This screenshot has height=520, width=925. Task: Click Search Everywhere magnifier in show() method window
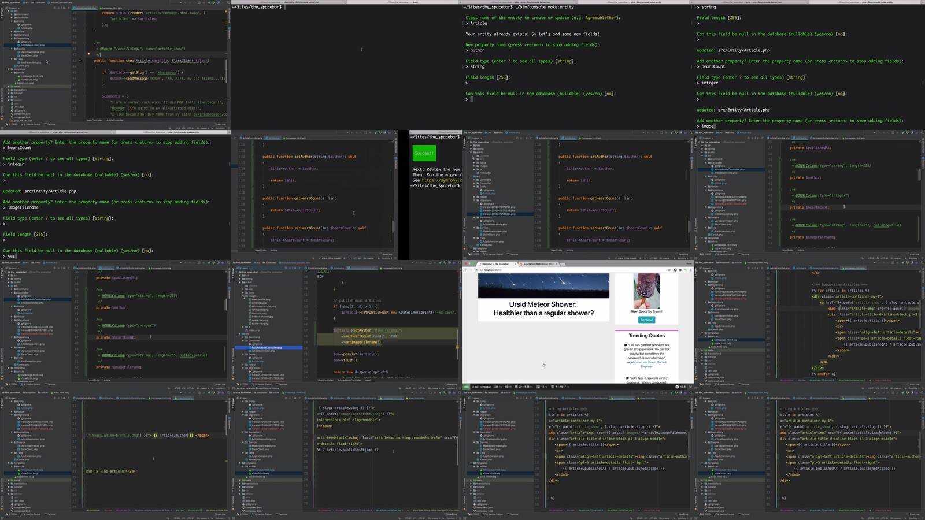coord(228,2)
